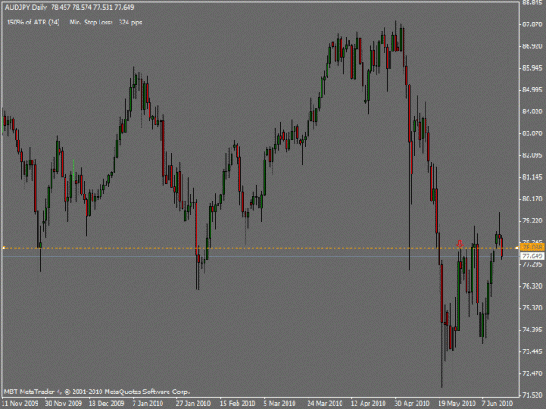Click the red down arrow signal marker
546x409 pixels.
point(460,243)
